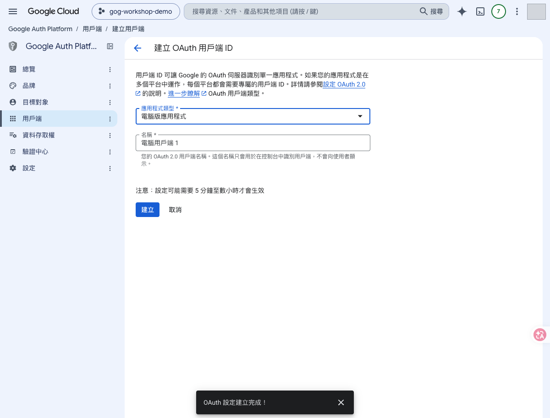Screen dimensions: 550x418
Task: Open notifications badge showing 7
Action: (499, 12)
